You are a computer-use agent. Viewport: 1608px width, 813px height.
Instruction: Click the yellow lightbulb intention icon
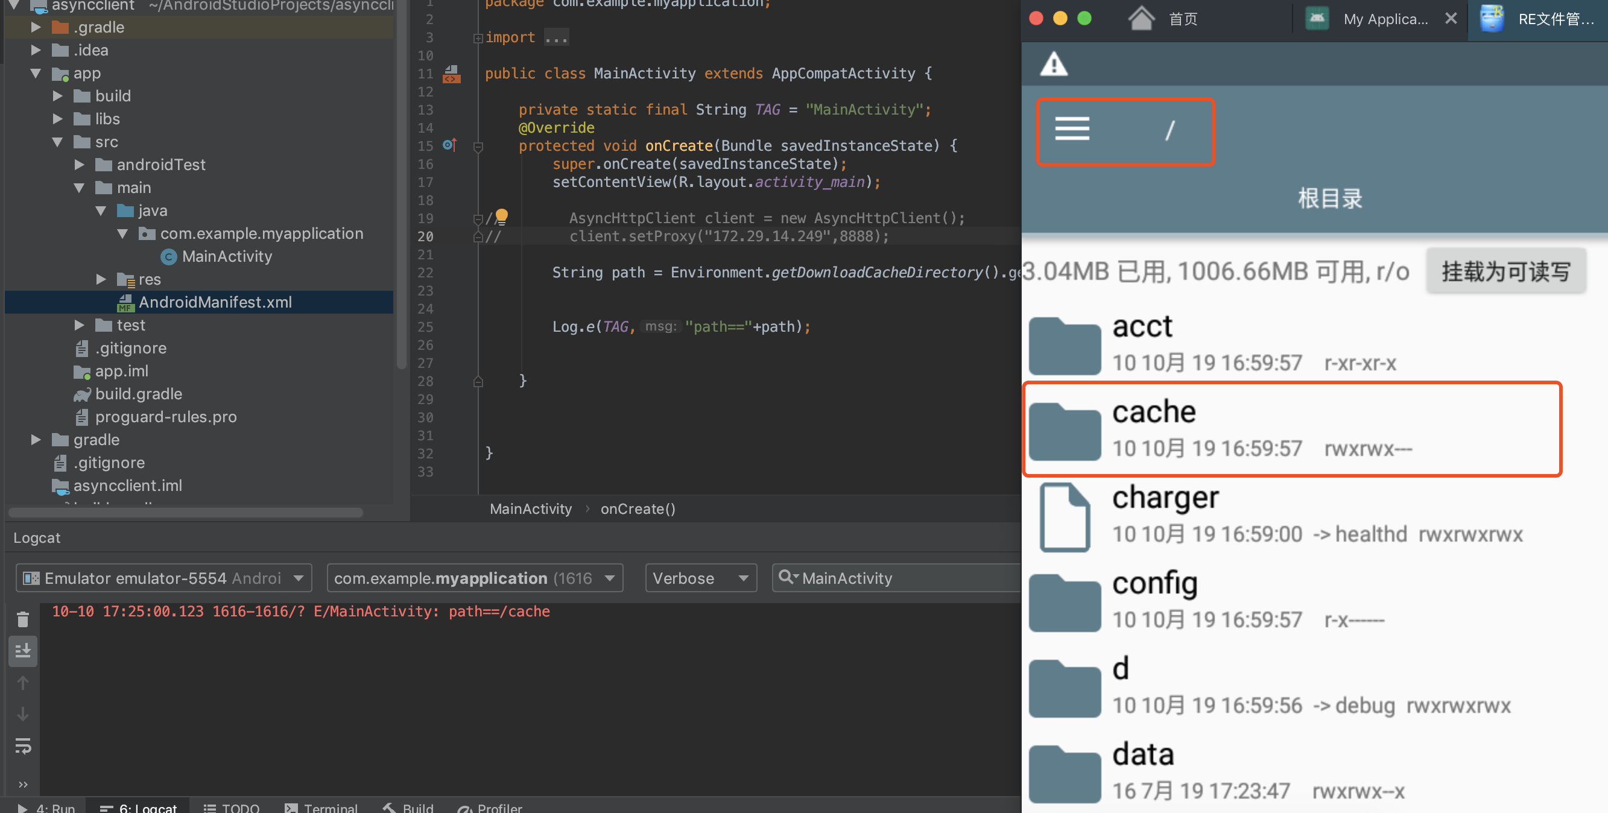click(x=501, y=217)
